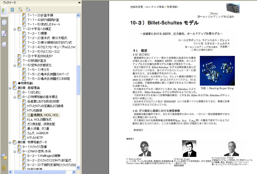Open bookmark 7-5-2)亀井氏例題334ページ

pos(48,74)
